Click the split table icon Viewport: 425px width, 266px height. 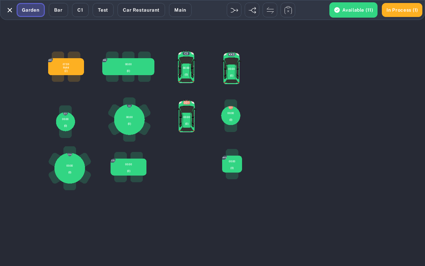[x=252, y=10]
